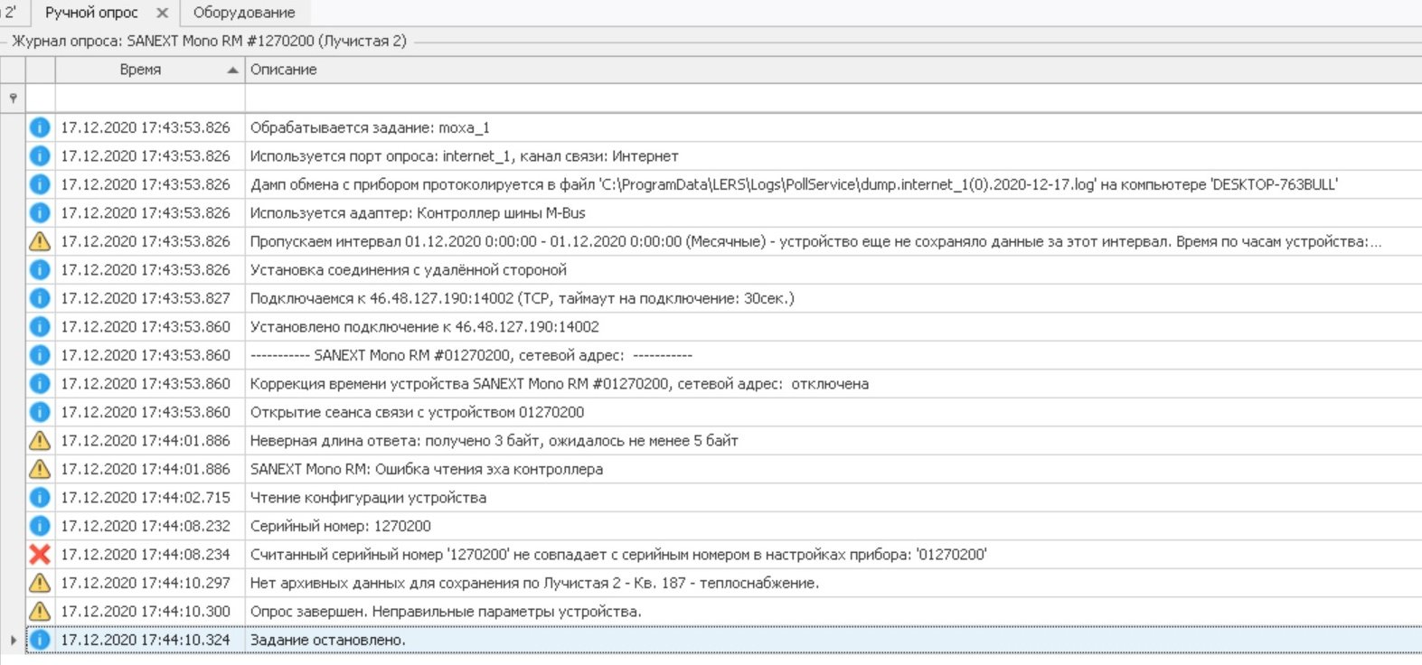The image size is (1422, 665).
Task: Click warning icon for 'Опрос завершен' row
Action: [x=40, y=611]
